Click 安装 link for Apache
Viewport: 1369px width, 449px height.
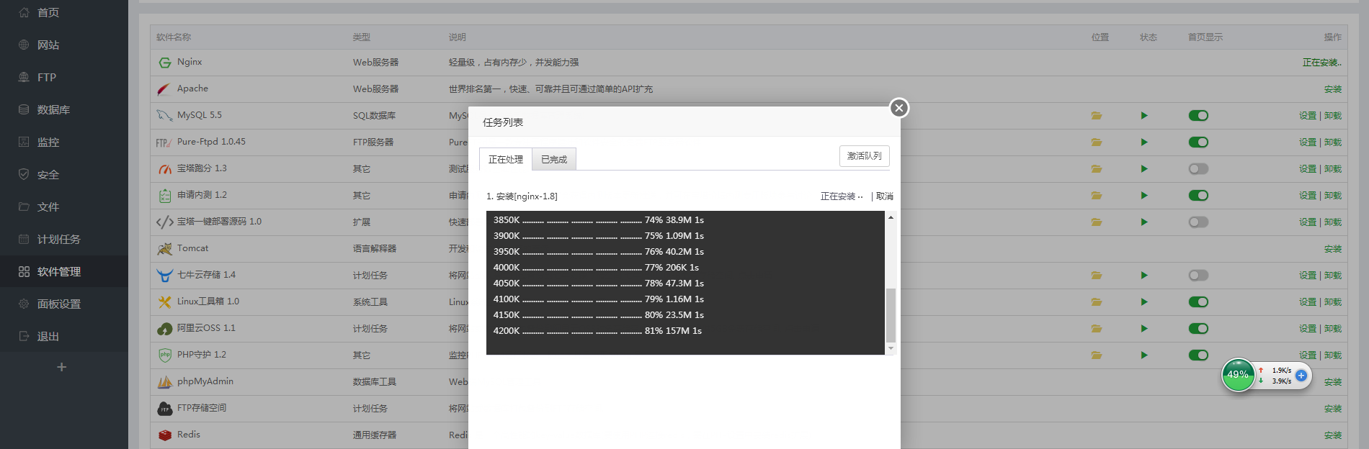pyautogui.click(x=1333, y=89)
